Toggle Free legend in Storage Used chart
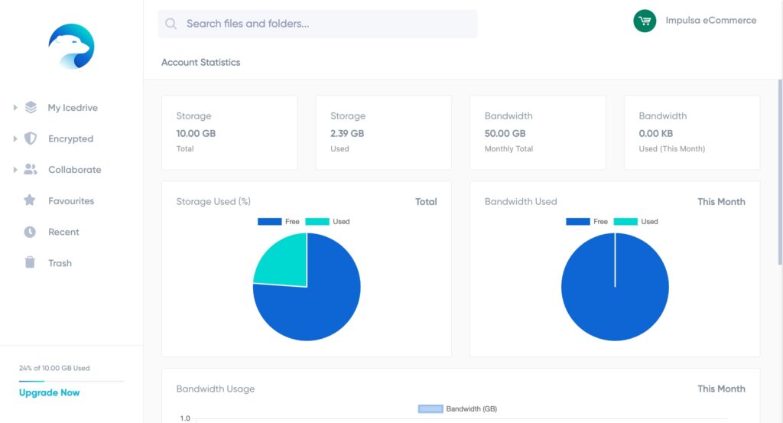Image resolution: width=783 pixels, height=423 pixels. click(279, 222)
